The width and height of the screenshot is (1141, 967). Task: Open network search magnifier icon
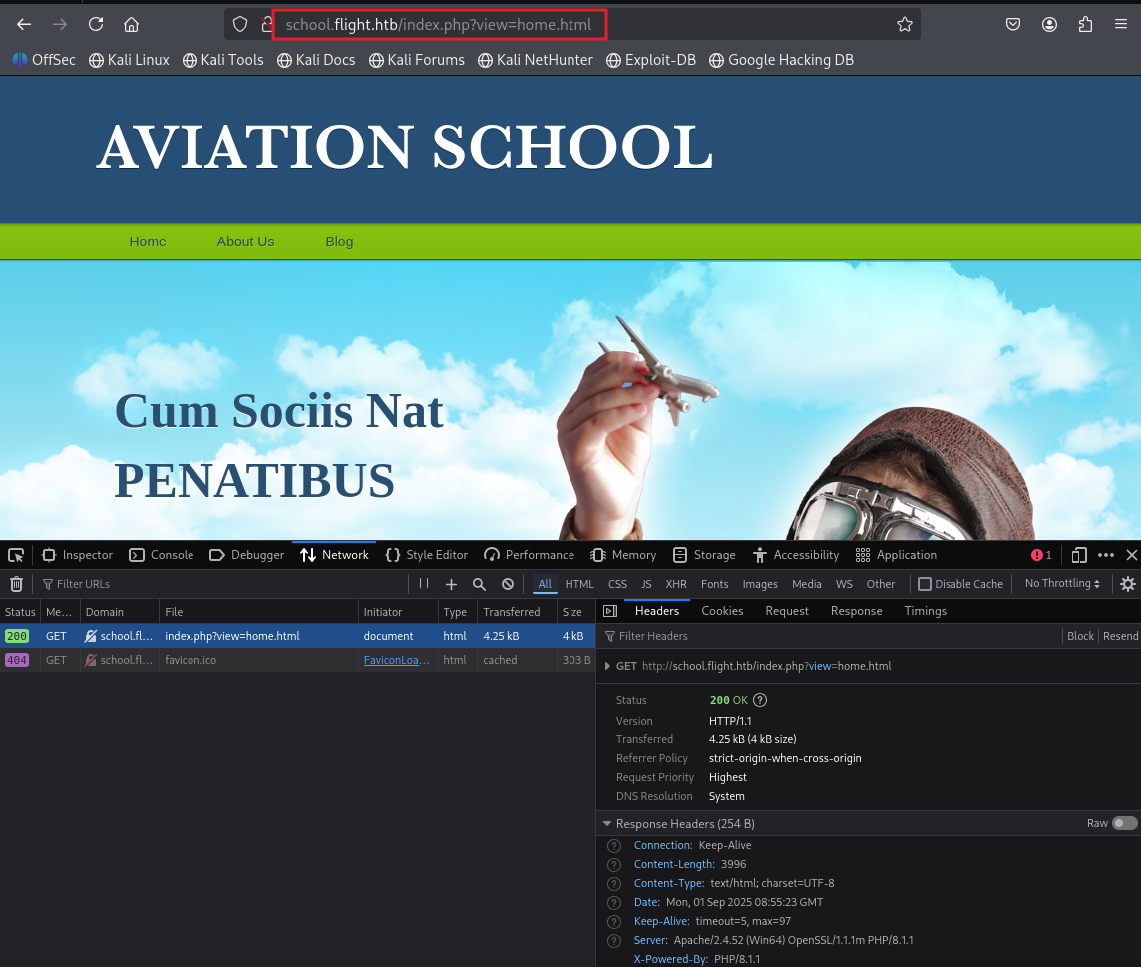(479, 584)
